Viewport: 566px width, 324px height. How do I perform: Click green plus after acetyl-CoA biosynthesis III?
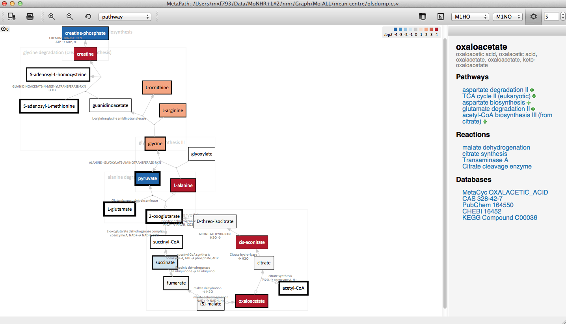485,122
